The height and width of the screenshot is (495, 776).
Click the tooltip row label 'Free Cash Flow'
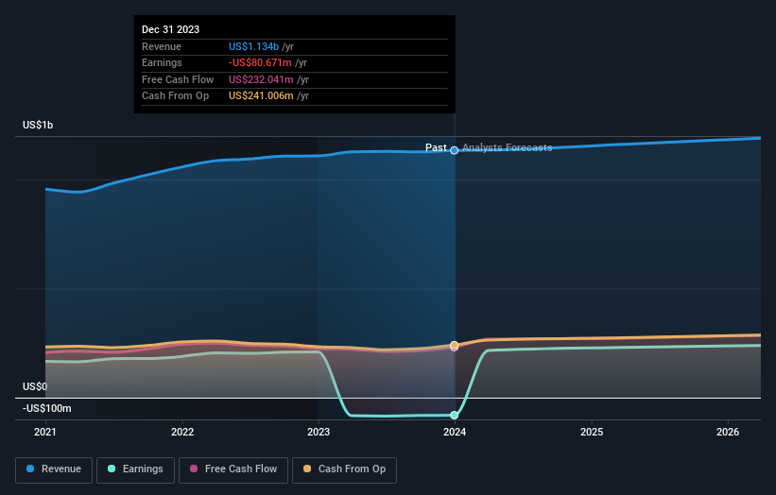coord(178,79)
